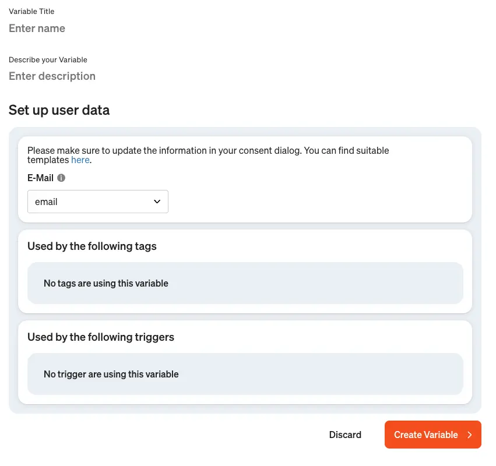496x466 pixels.
Task: Click 'Used by the following tags' heading
Action: [x=92, y=246]
